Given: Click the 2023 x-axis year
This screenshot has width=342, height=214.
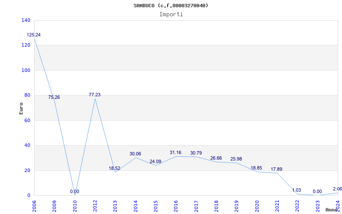Looking at the screenshot, I should coord(317,206).
